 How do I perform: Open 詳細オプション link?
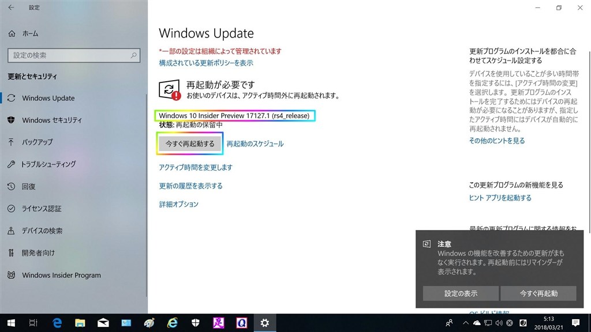179,205
